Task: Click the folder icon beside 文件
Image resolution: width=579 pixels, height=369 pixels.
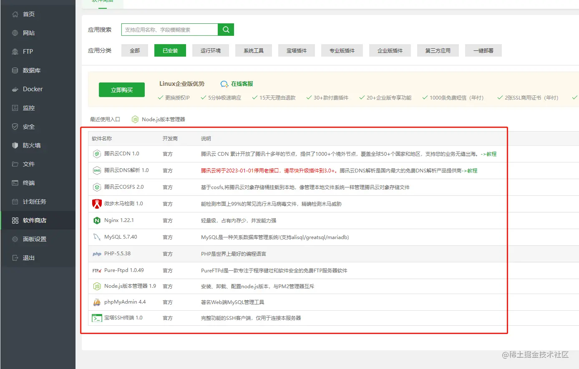Action: (x=15, y=164)
